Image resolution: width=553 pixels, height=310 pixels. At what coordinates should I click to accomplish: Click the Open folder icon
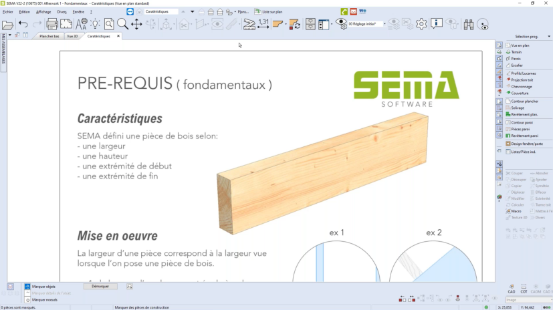tap(7, 25)
